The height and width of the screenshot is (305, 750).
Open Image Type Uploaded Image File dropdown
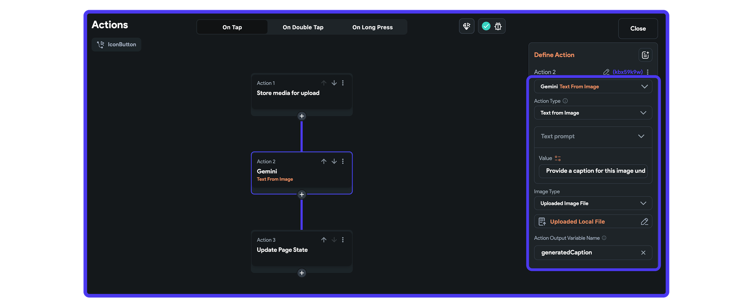(x=593, y=203)
